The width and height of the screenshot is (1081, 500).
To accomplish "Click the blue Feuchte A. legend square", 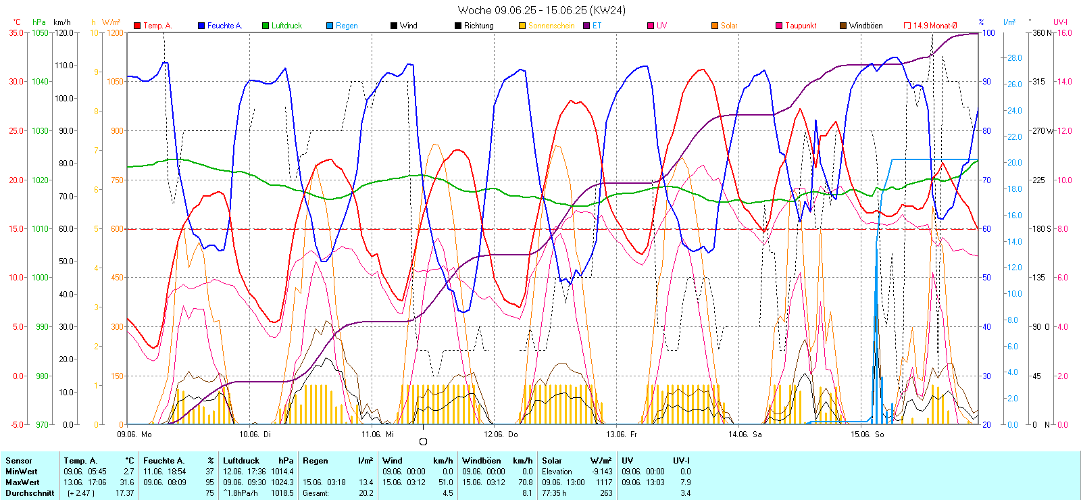I will [x=201, y=26].
